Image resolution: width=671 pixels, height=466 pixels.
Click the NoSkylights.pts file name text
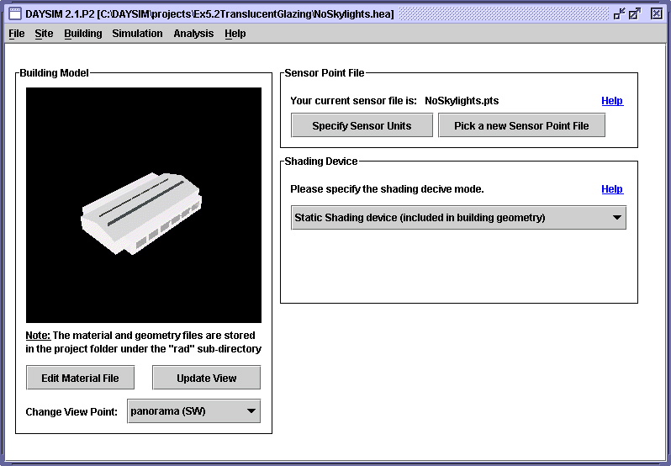coord(462,101)
